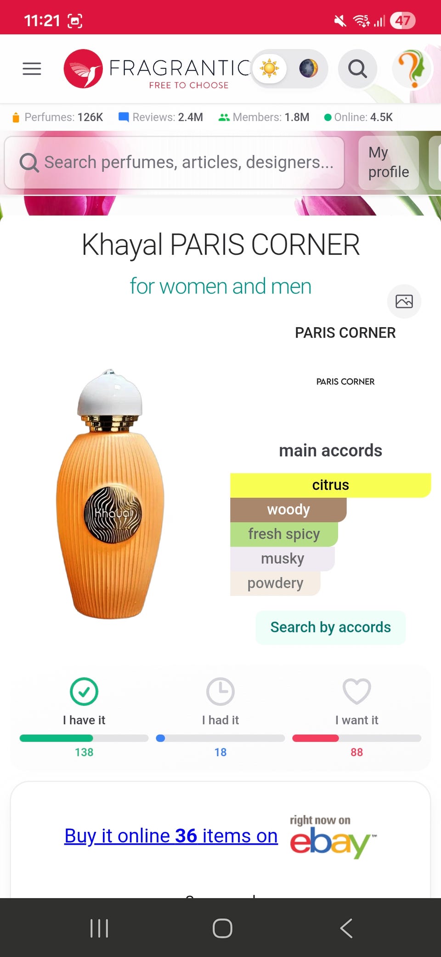
Task: Tap the 'I want it' heart icon
Action: [357, 691]
